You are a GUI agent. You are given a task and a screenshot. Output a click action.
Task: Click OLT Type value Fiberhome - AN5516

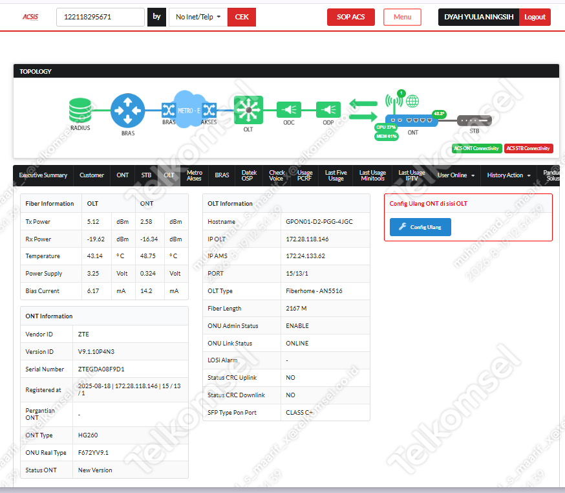314,290
